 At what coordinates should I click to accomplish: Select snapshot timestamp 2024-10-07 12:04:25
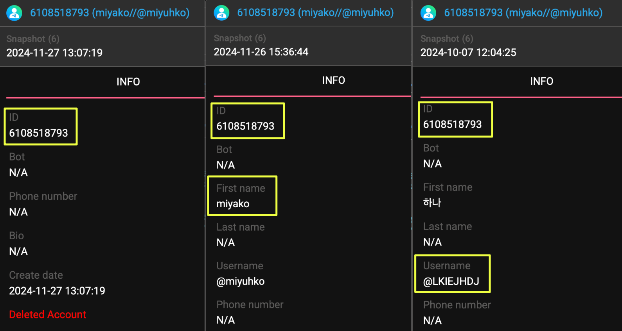(468, 53)
